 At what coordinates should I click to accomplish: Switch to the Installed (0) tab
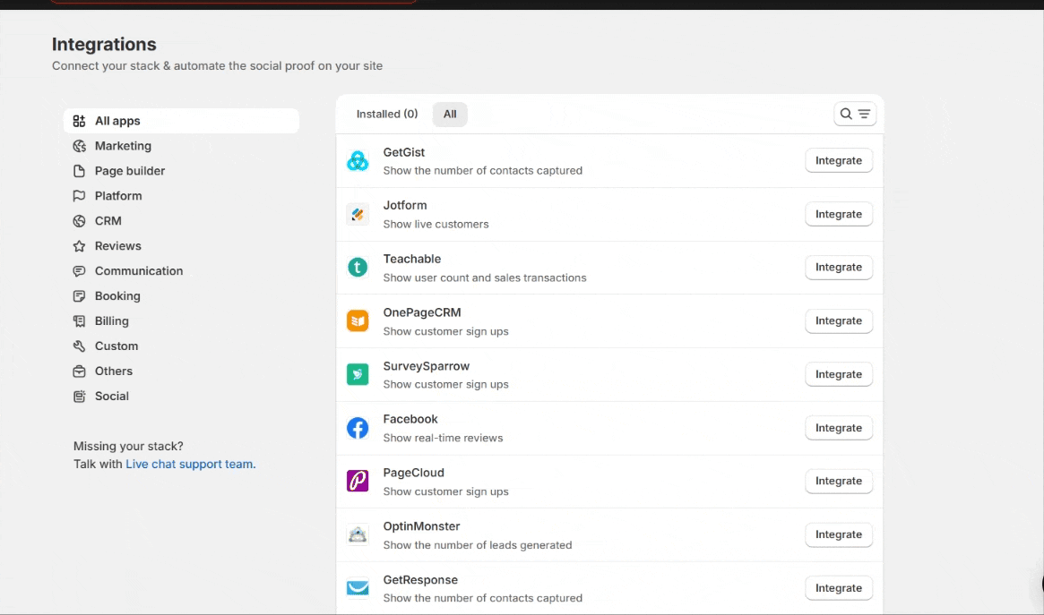[x=387, y=114]
